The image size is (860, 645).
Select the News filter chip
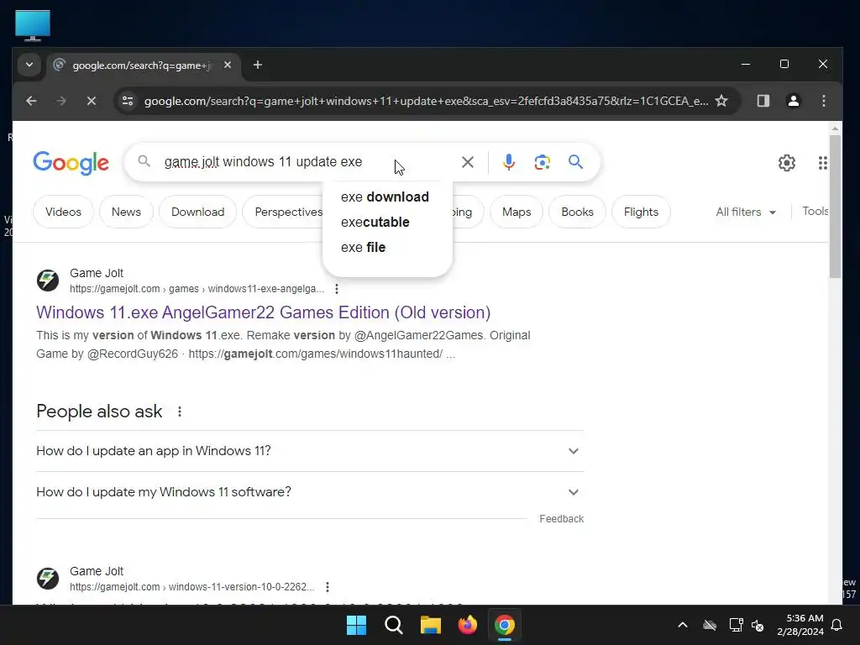pyautogui.click(x=126, y=212)
